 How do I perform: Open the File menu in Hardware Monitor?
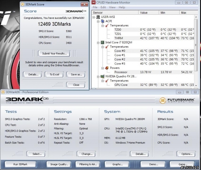click(95, 7)
